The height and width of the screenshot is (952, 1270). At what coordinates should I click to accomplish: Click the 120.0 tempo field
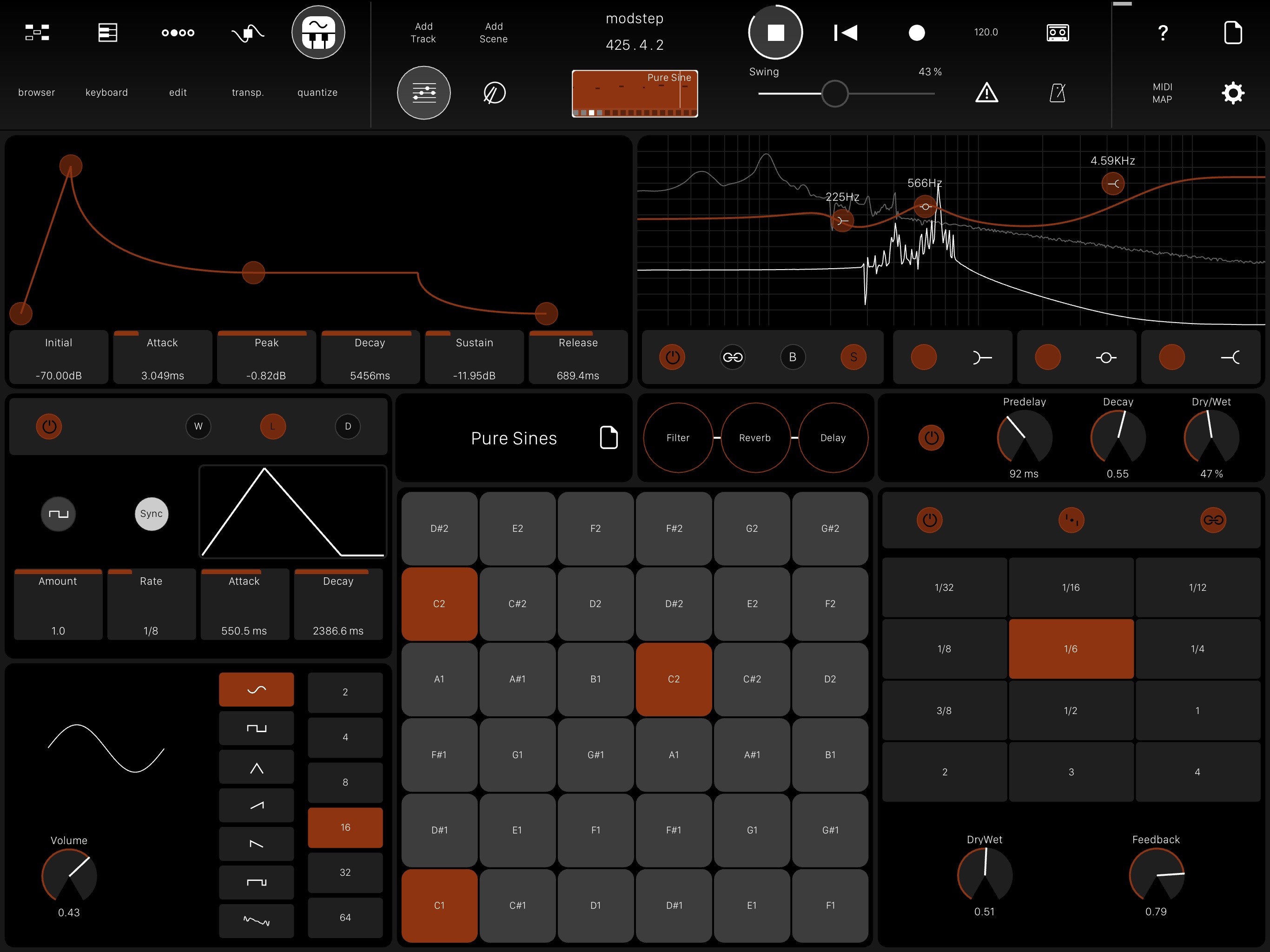(986, 32)
